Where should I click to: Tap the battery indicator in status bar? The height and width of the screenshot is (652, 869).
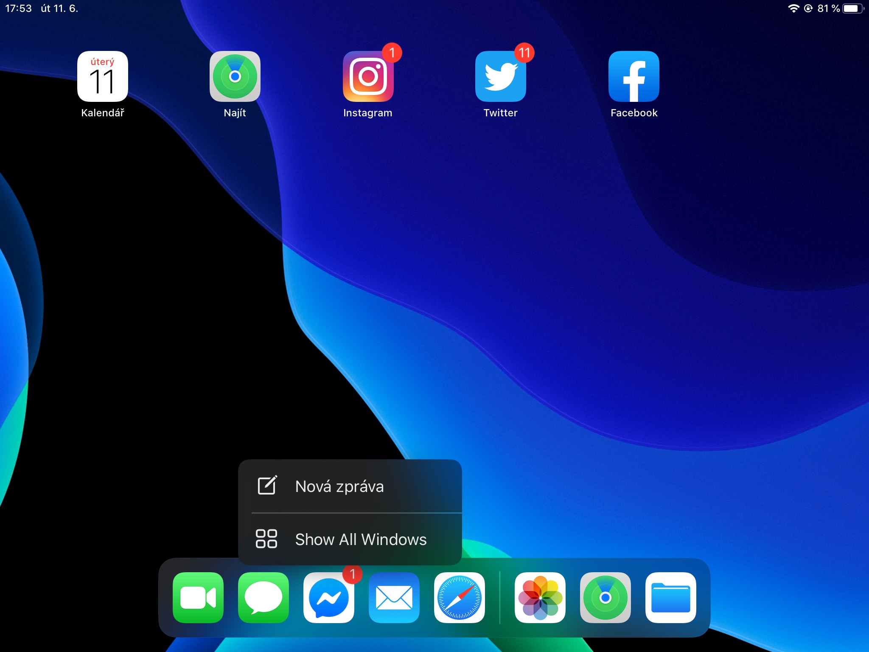coord(853,8)
